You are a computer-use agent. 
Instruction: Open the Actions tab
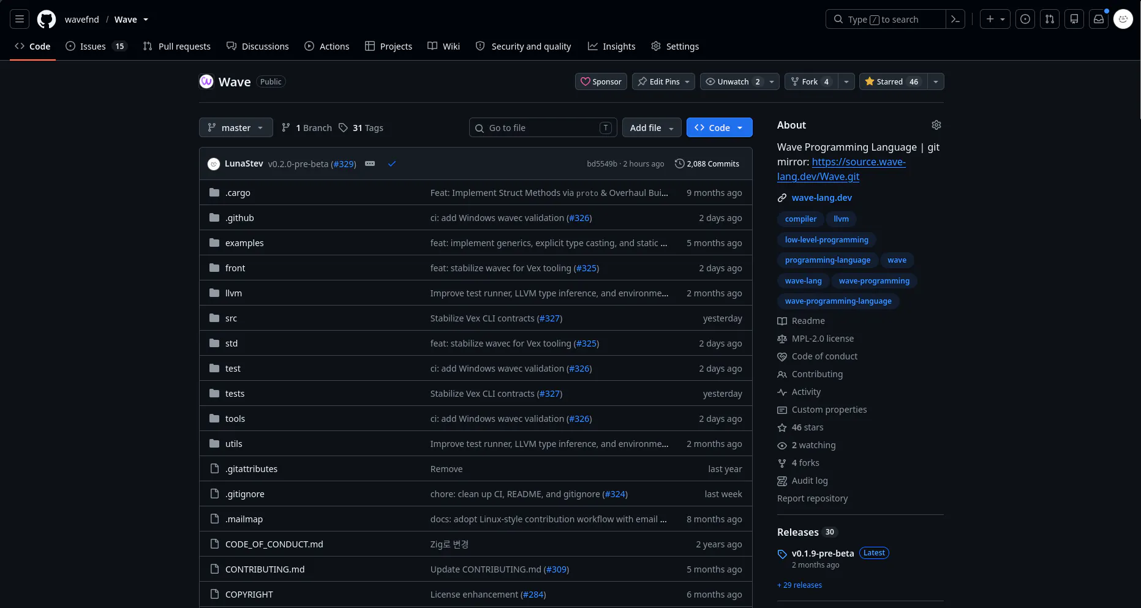[327, 47]
